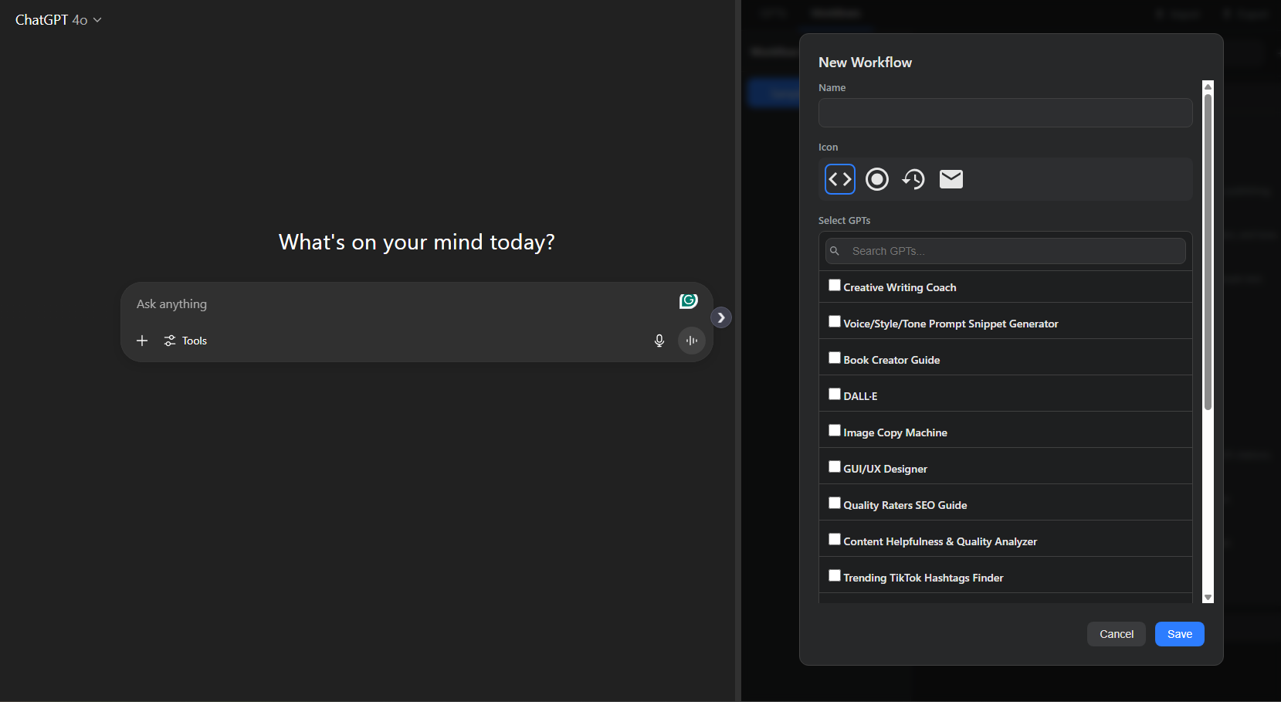Check the Quality Raters SEO Guide checkbox
The height and width of the screenshot is (702, 1281).
[x=835, y=503]
